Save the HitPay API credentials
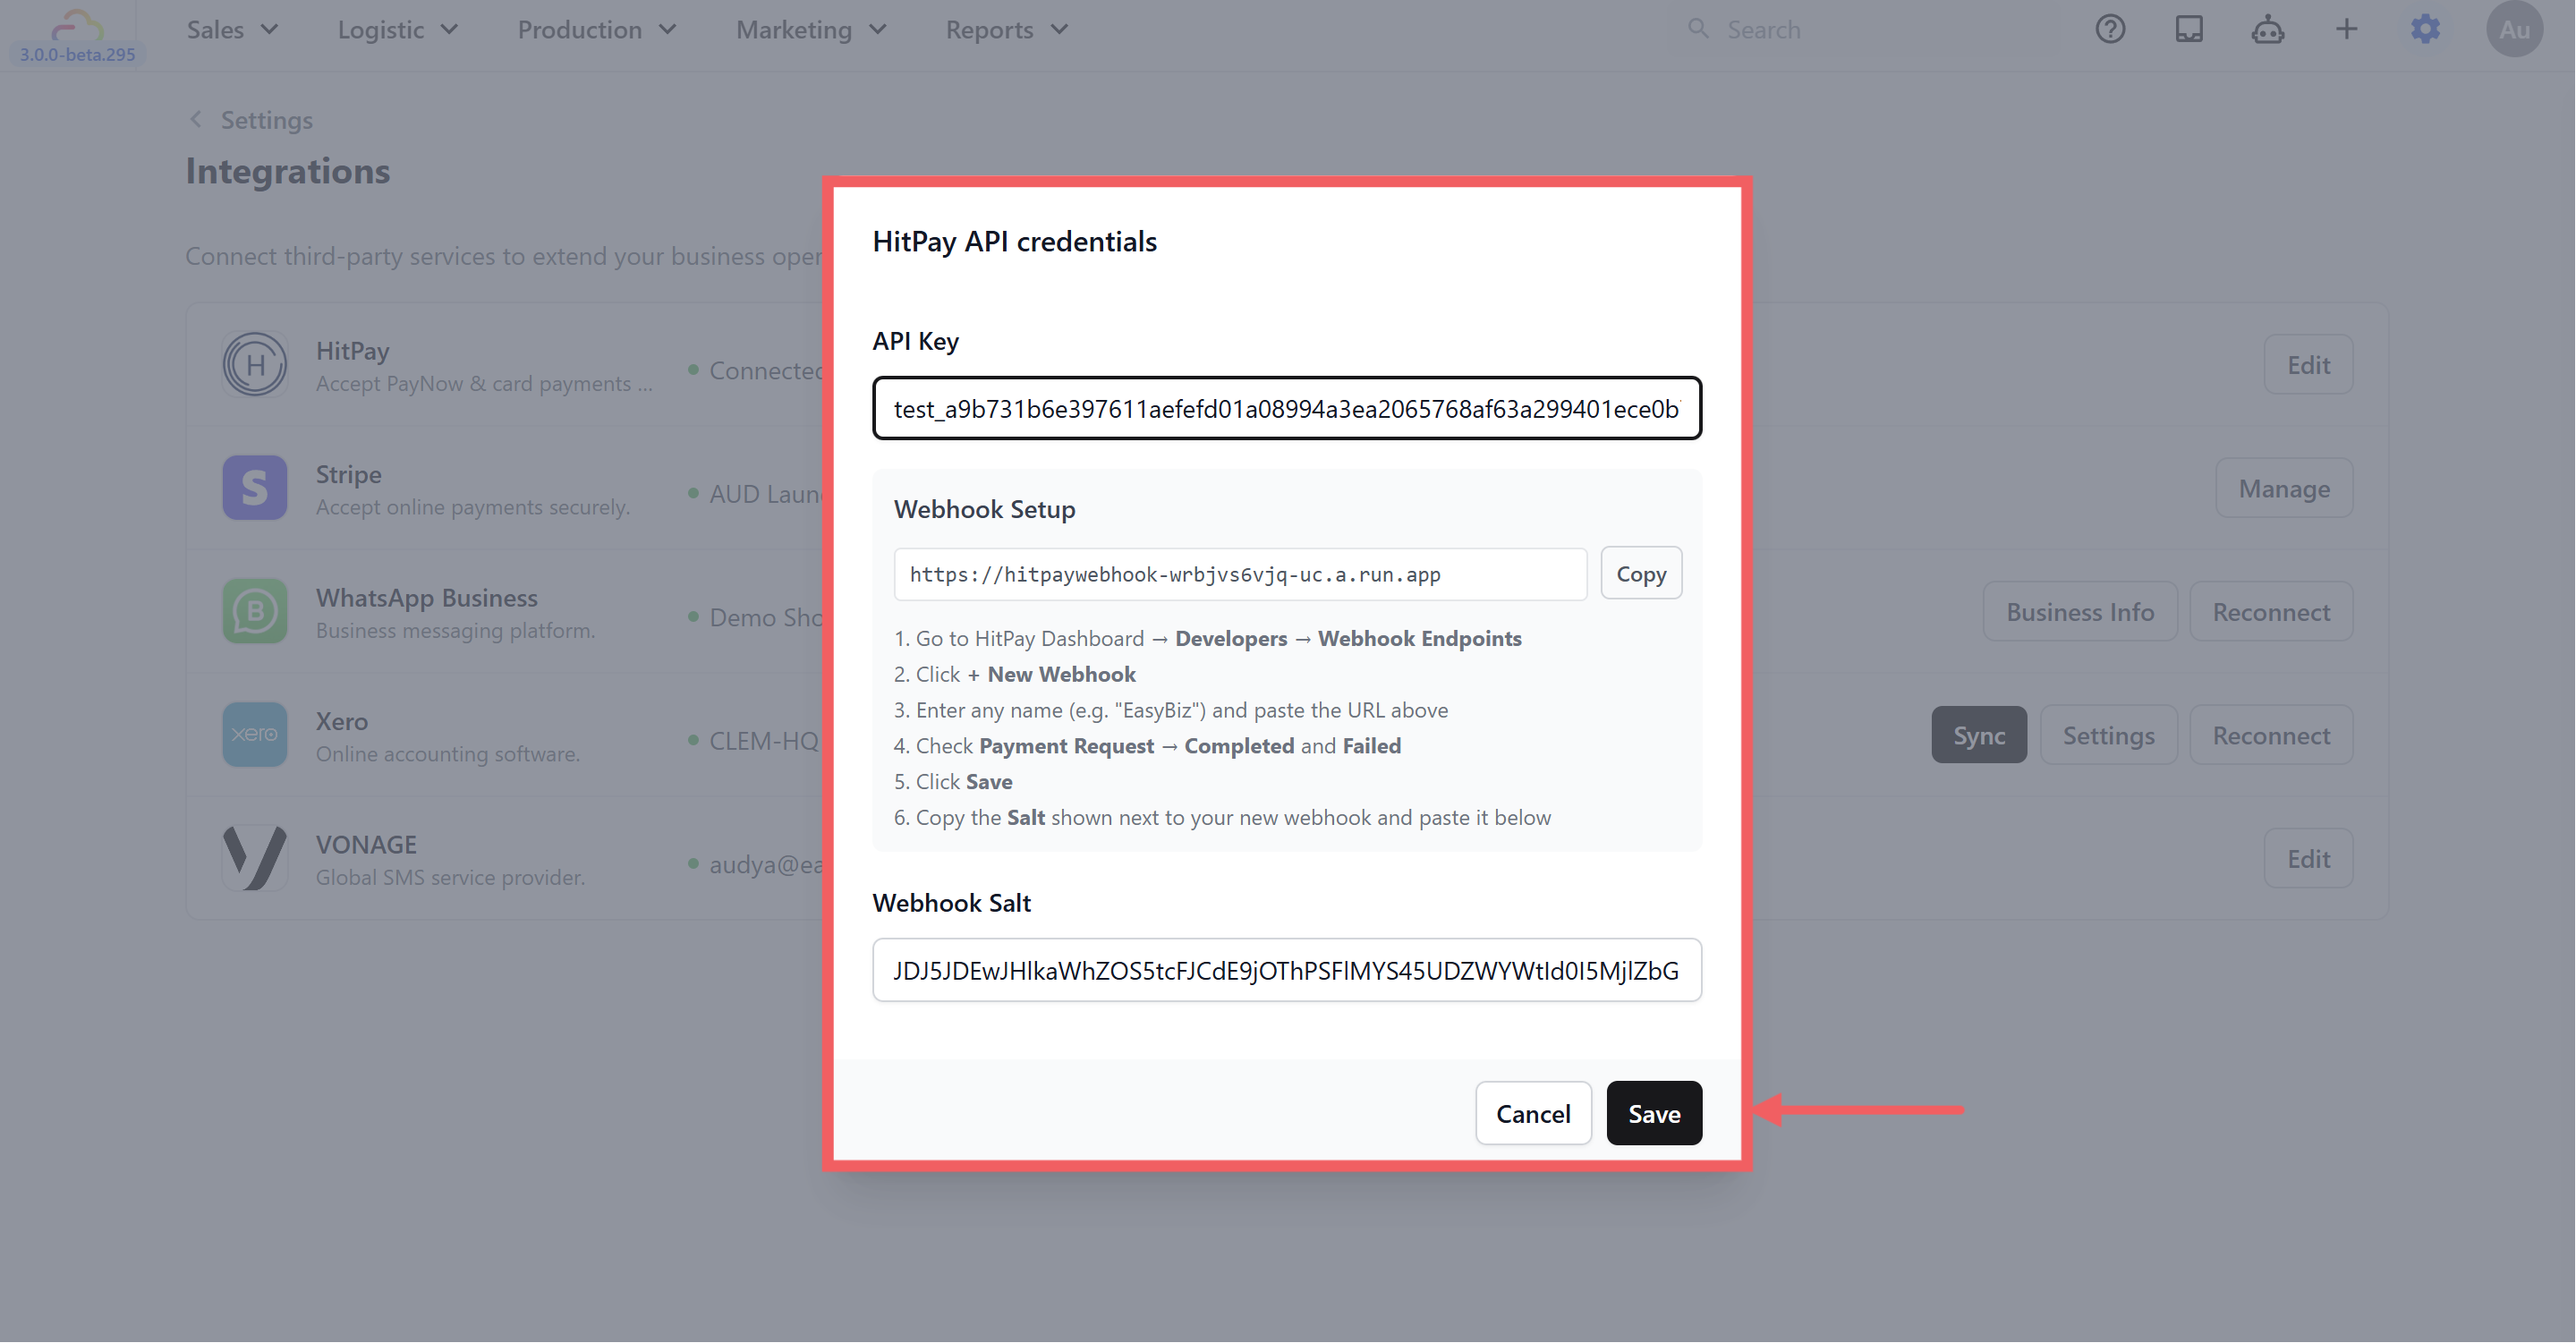The height and width of the screenshot is (1343, 2576). click(1654, 1114)
